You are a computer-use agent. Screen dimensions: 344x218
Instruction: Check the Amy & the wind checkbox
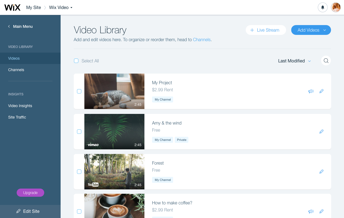pyautogui.click(x=79, y=132)
